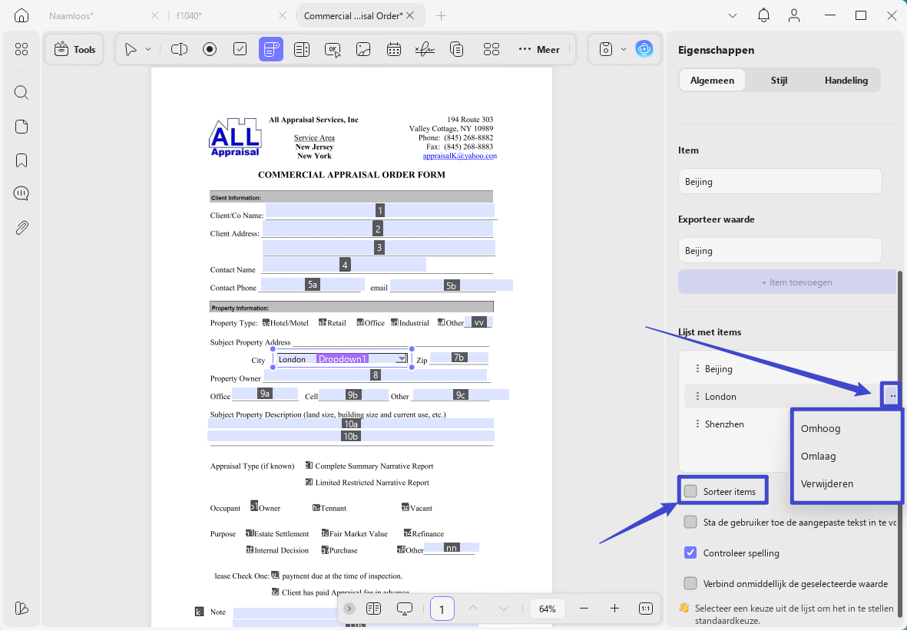The width and height of the screenshot is (907, 630).
Task: Expand the select tool dropdown arrow
Action: (x=148, y=50)
